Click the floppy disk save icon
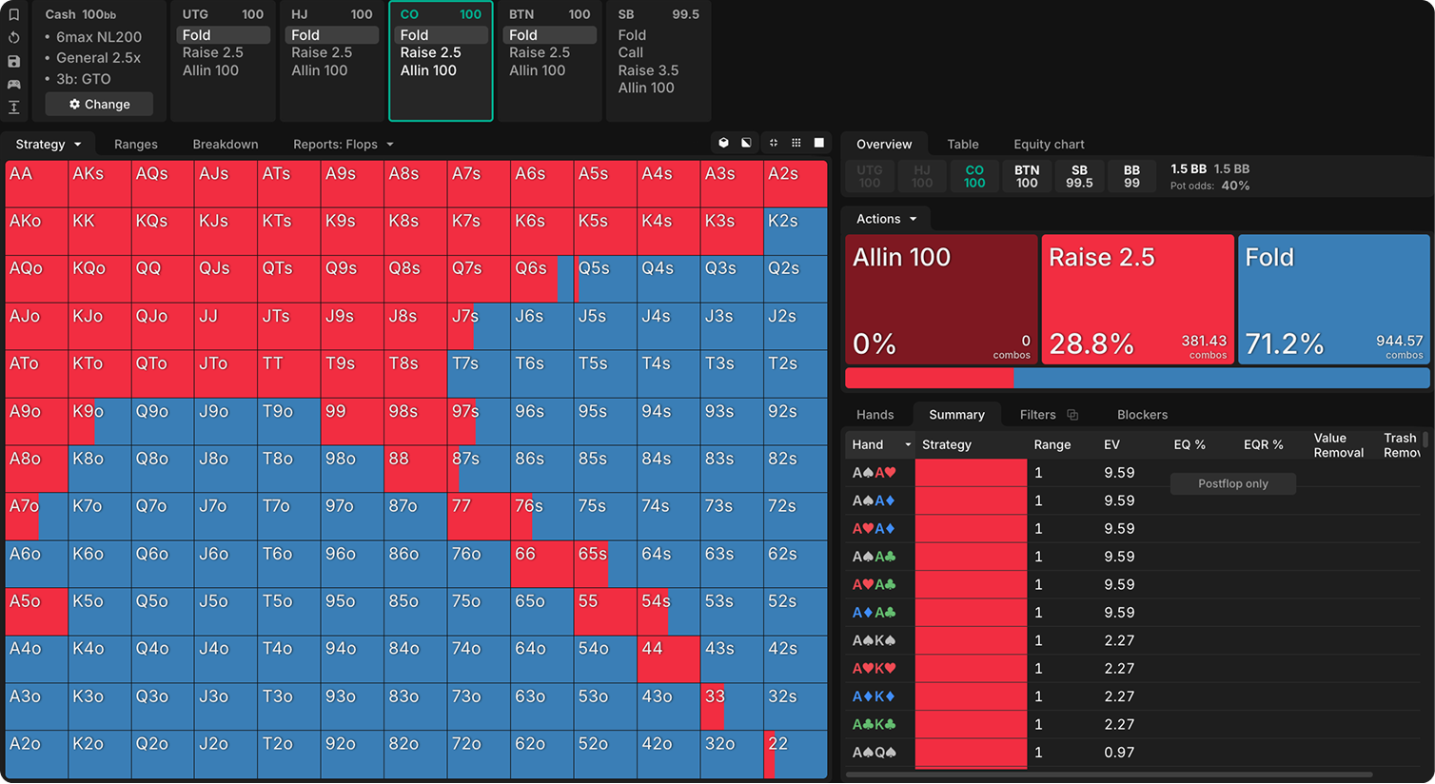Viewport: 1435px width, 784px height. click(x=13, y=62)
